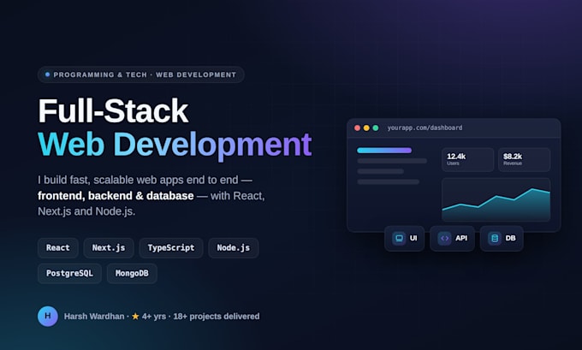Select the Next.js tag

pos(109,248)
